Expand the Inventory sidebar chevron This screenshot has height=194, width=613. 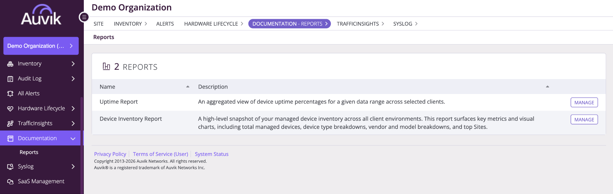[x=73, y=64]
